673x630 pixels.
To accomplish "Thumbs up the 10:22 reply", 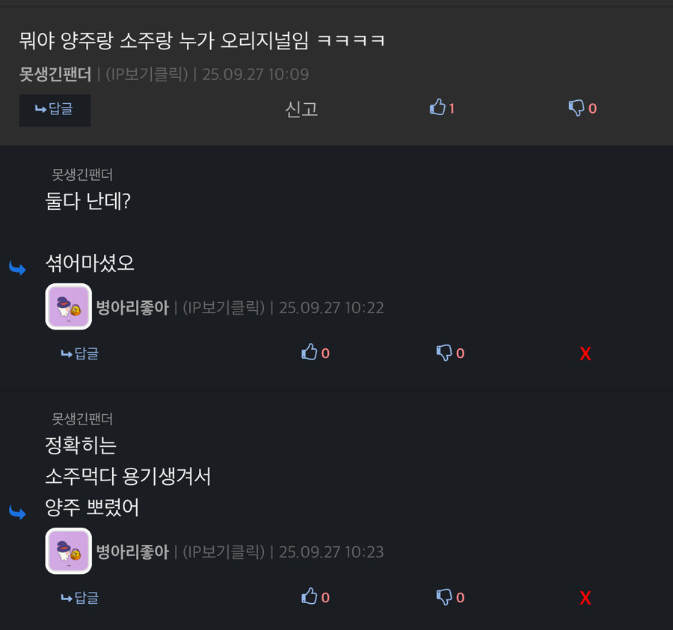I will pos(315,353).
